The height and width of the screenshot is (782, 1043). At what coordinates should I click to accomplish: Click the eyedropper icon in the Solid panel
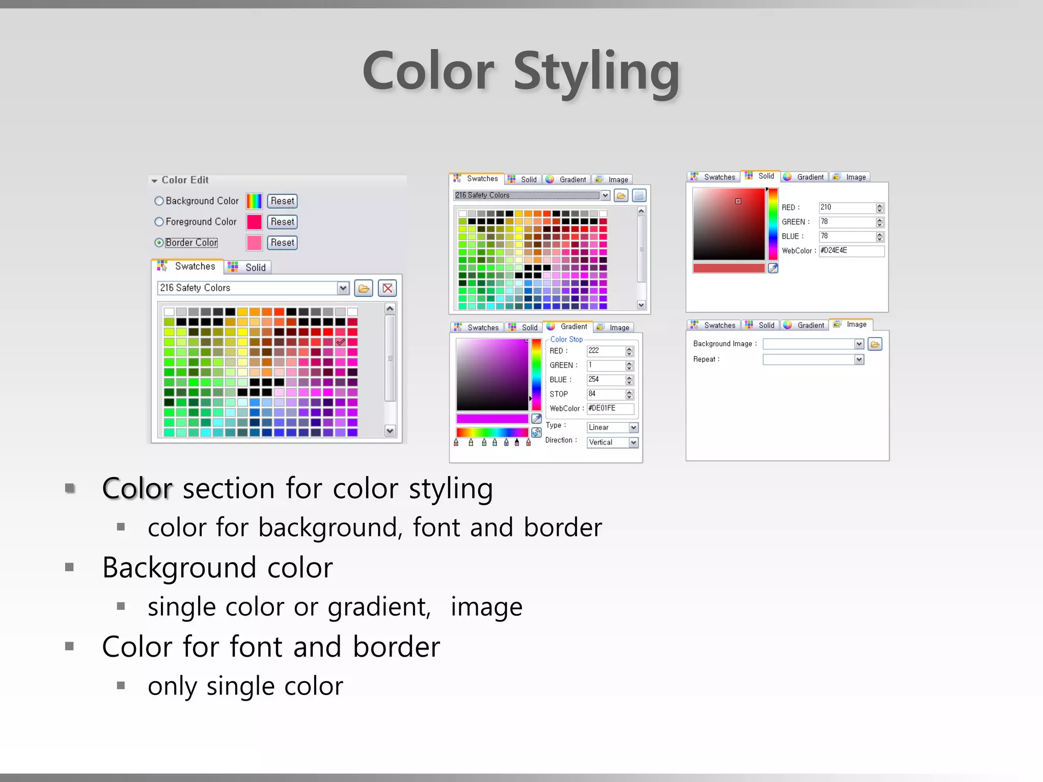[773, 268]
